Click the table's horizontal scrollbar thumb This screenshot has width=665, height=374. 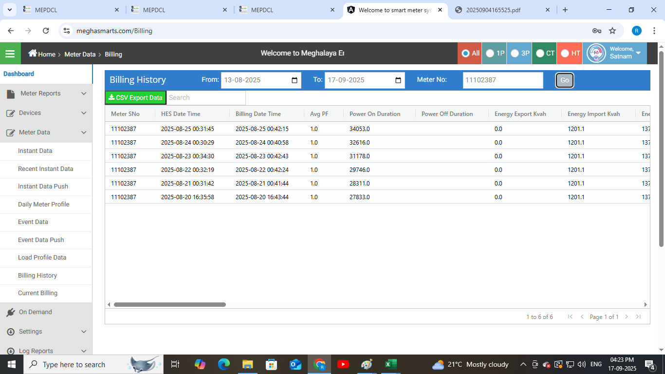(x=169, y=305)
